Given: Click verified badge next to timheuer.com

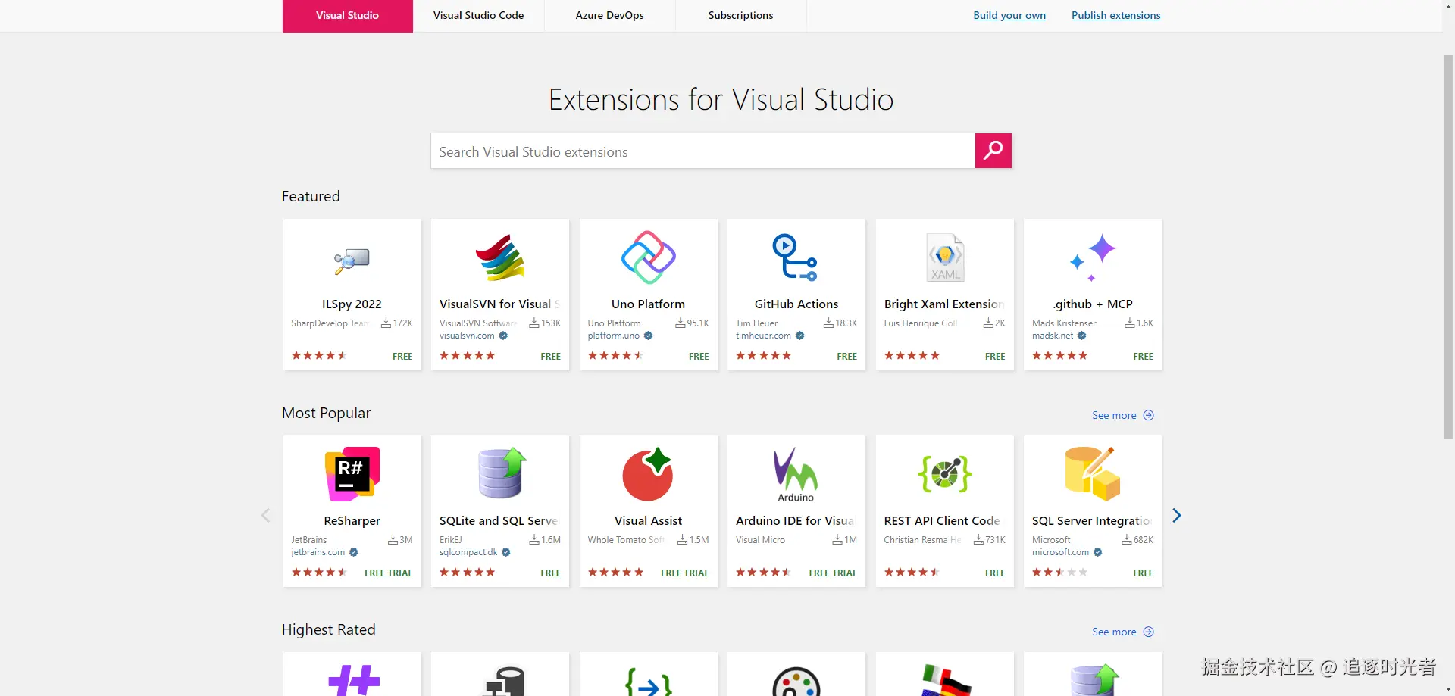Looking at the screenshot, I should tap(799, 336).
